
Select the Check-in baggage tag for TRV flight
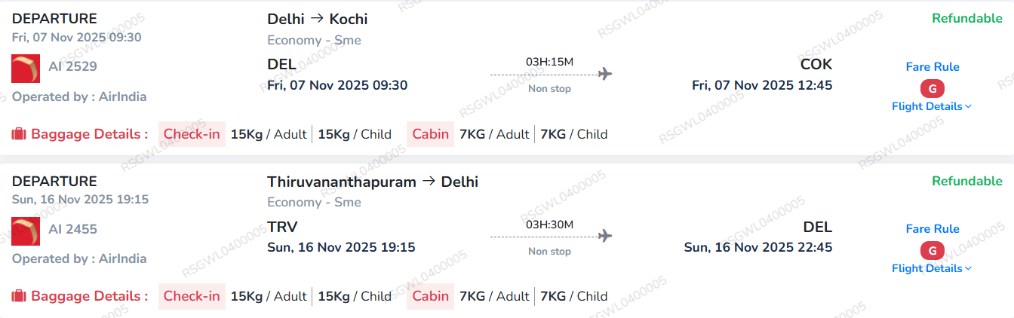coord(192,296)
